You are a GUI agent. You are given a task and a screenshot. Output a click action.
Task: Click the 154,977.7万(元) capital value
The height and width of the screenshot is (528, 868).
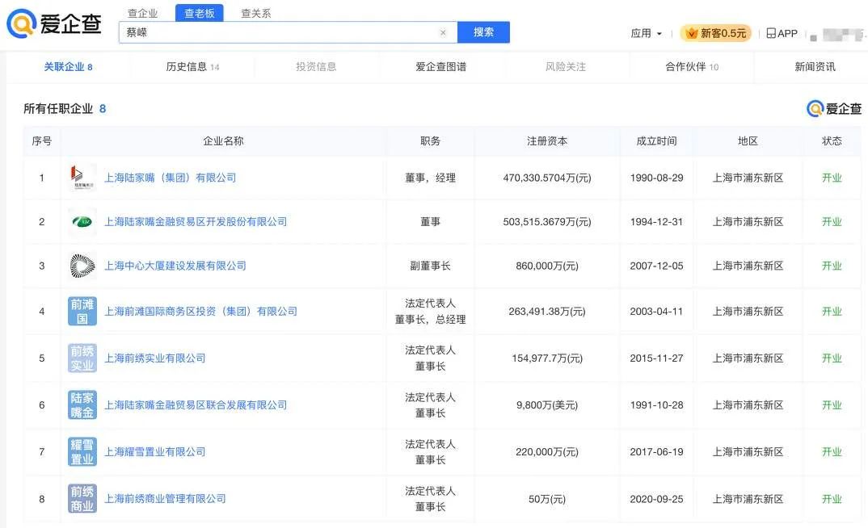(547, 358)
